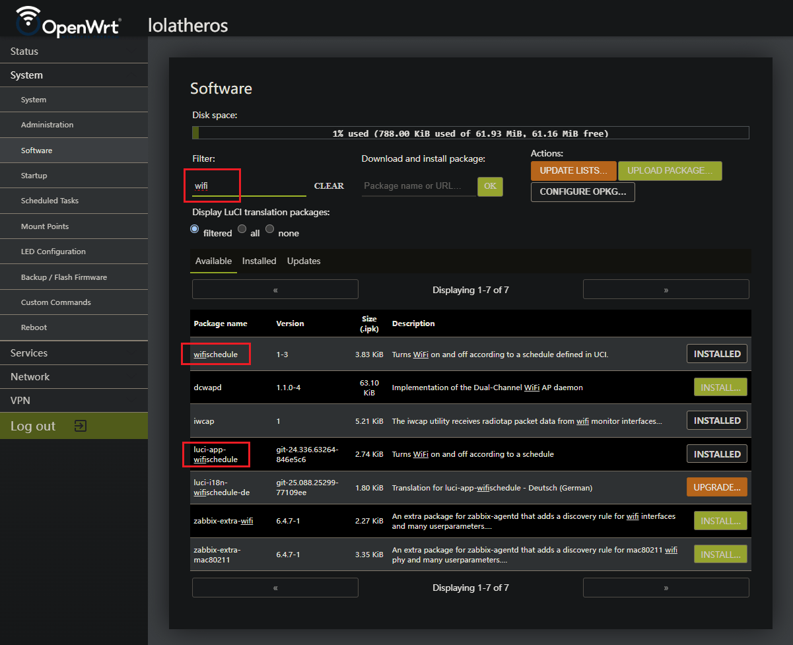Click Configure OPKG button
793x645 pixels.
pos(583,192)
